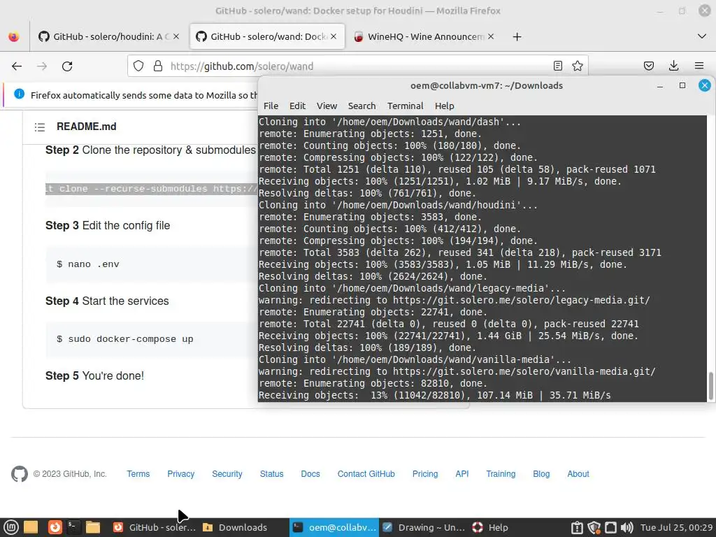This screenshot has width=716, height=537.
Task: Close the solero/wand tab
Action: tap(334, 36)
